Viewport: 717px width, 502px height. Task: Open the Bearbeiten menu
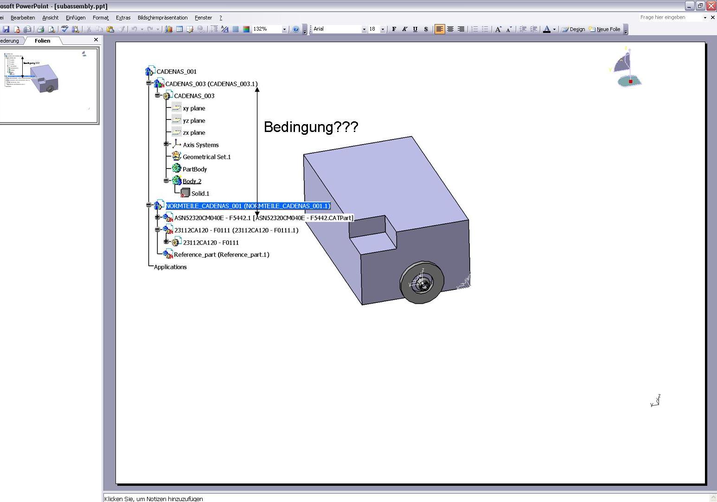coord(23,18)
